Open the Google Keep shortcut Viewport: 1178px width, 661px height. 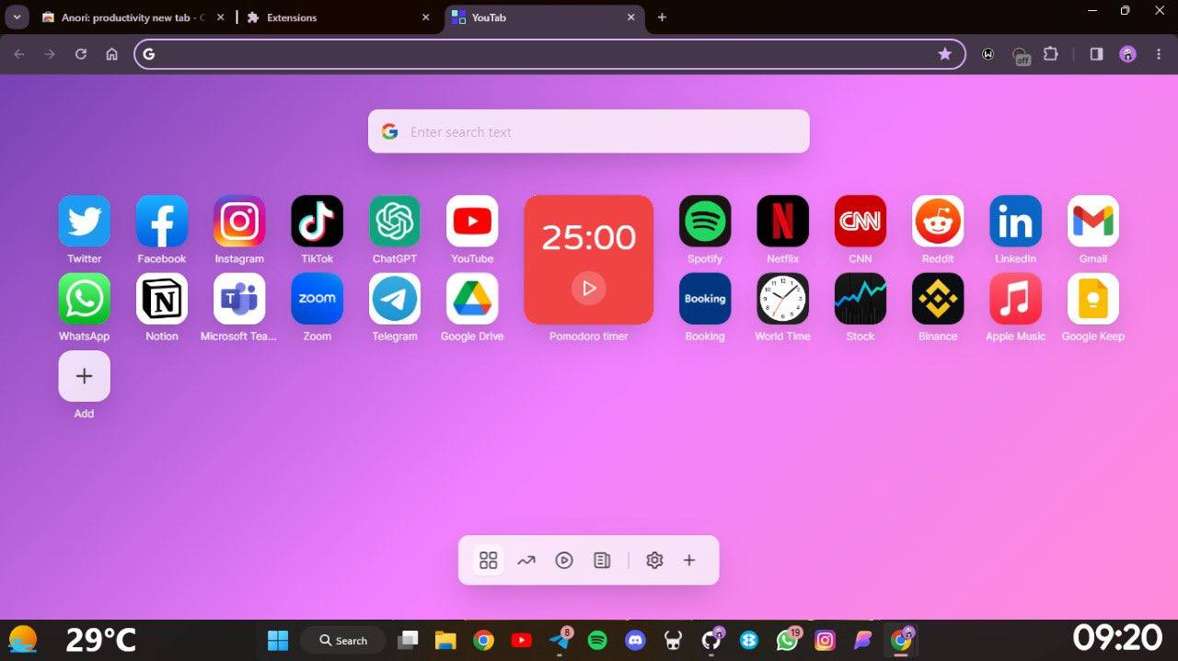click(x=1093, y=299)
